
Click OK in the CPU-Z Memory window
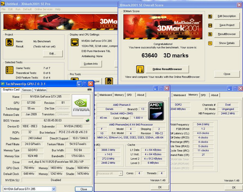234,187
